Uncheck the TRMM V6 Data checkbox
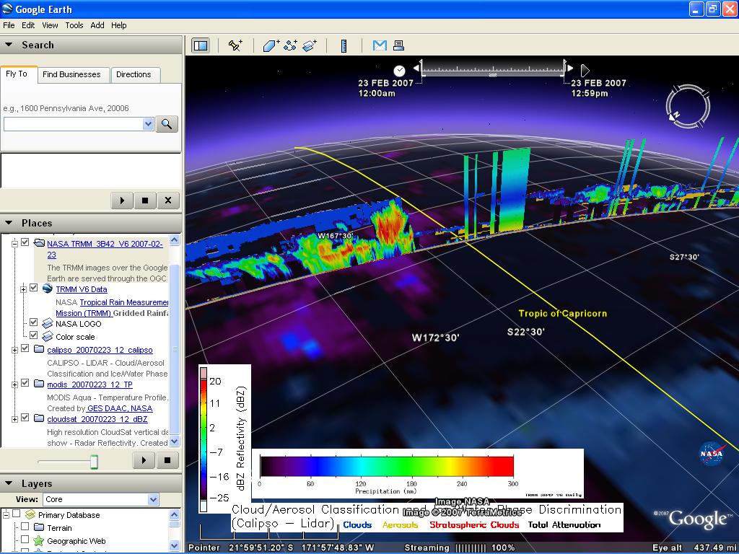 (33, 287)
